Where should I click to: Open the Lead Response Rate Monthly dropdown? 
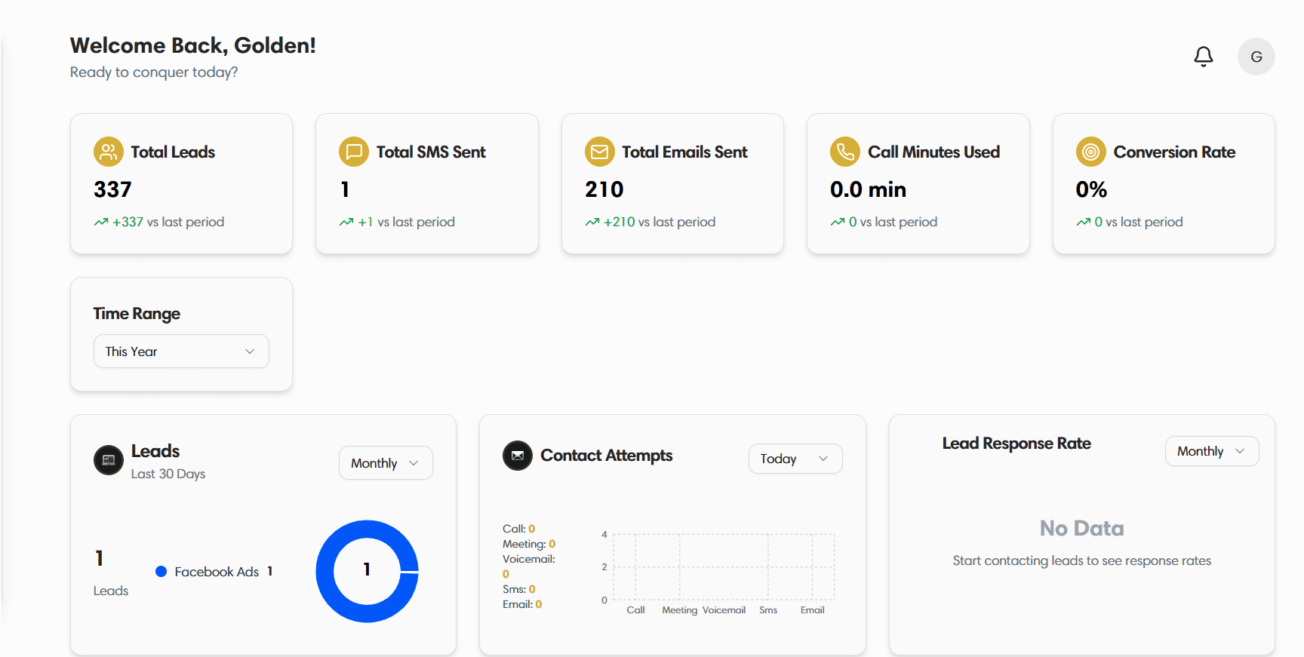(x=1212, y=451)
